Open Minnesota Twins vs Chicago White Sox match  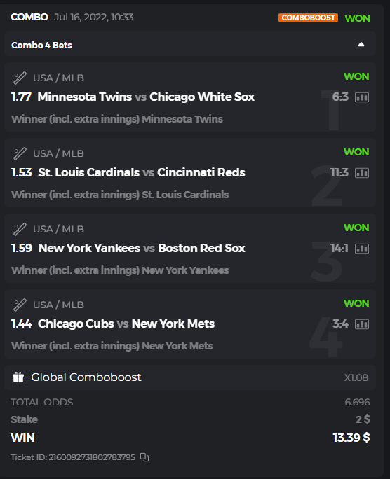click(x=146, y=97)
